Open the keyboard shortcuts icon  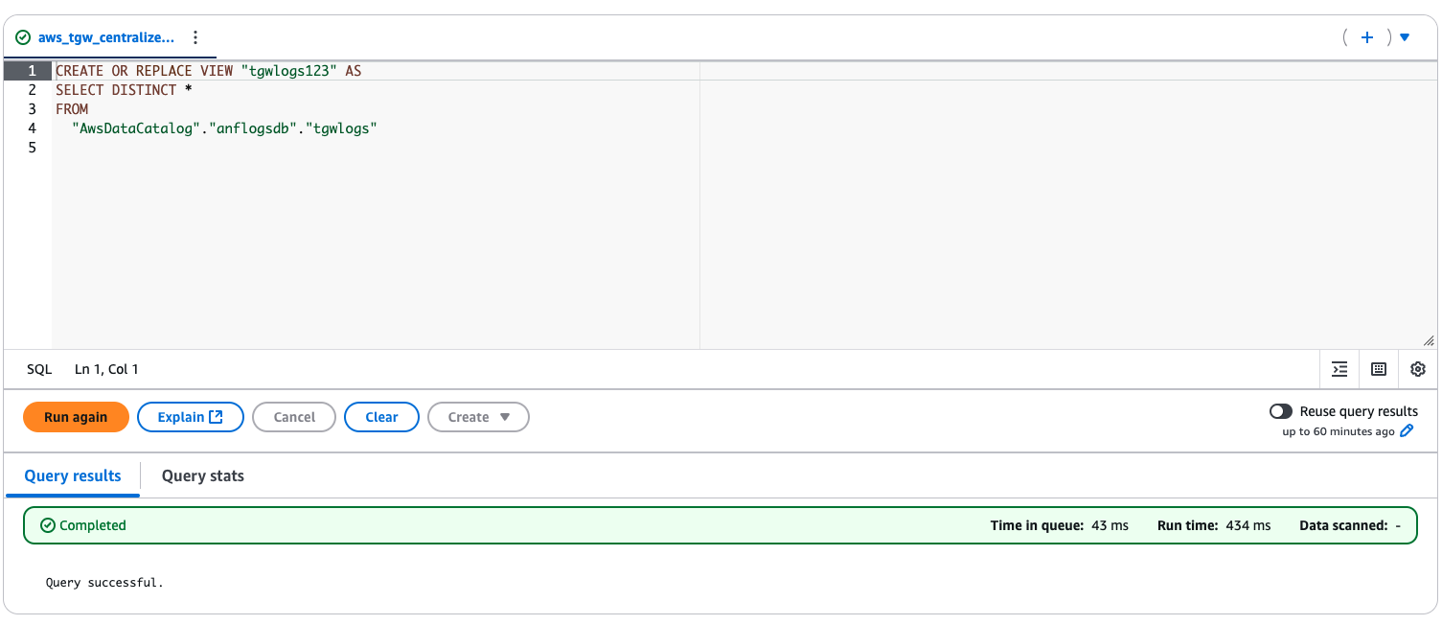[1378, 369]
